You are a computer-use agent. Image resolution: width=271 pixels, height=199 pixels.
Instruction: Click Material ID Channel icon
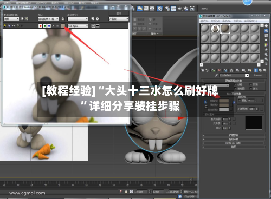tap(243, 70)
